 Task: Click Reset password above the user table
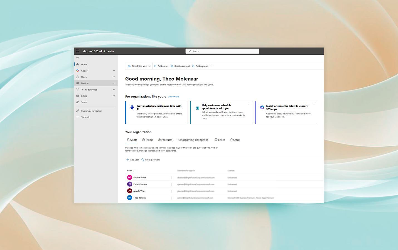[151, 160]
